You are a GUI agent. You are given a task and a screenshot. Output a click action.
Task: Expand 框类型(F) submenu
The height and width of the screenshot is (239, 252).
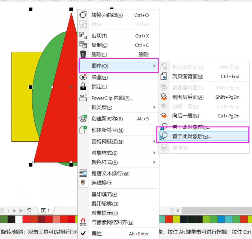[118, 107]
